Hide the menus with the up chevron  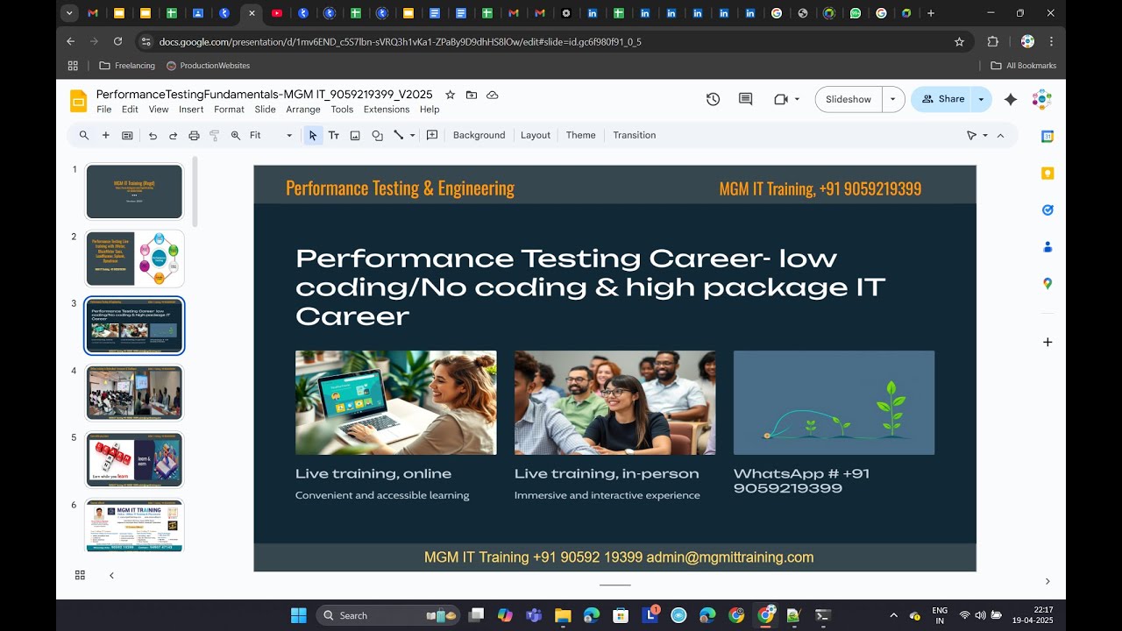tap(1000, 135)
